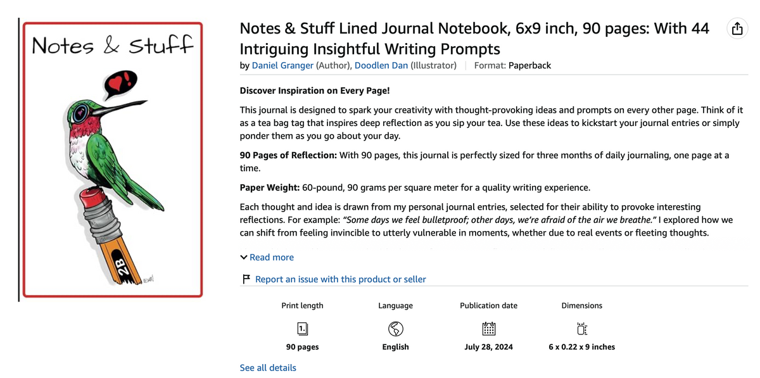Click the 90 pages print length value
This screenshot has height=378, width=760.
(x=303, y=347)
